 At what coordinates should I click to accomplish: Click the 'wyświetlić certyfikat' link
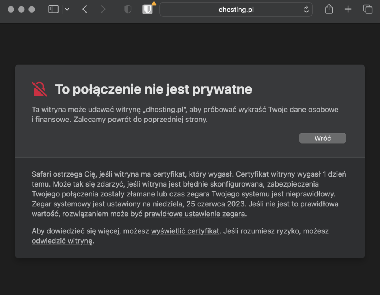(185, 231)
